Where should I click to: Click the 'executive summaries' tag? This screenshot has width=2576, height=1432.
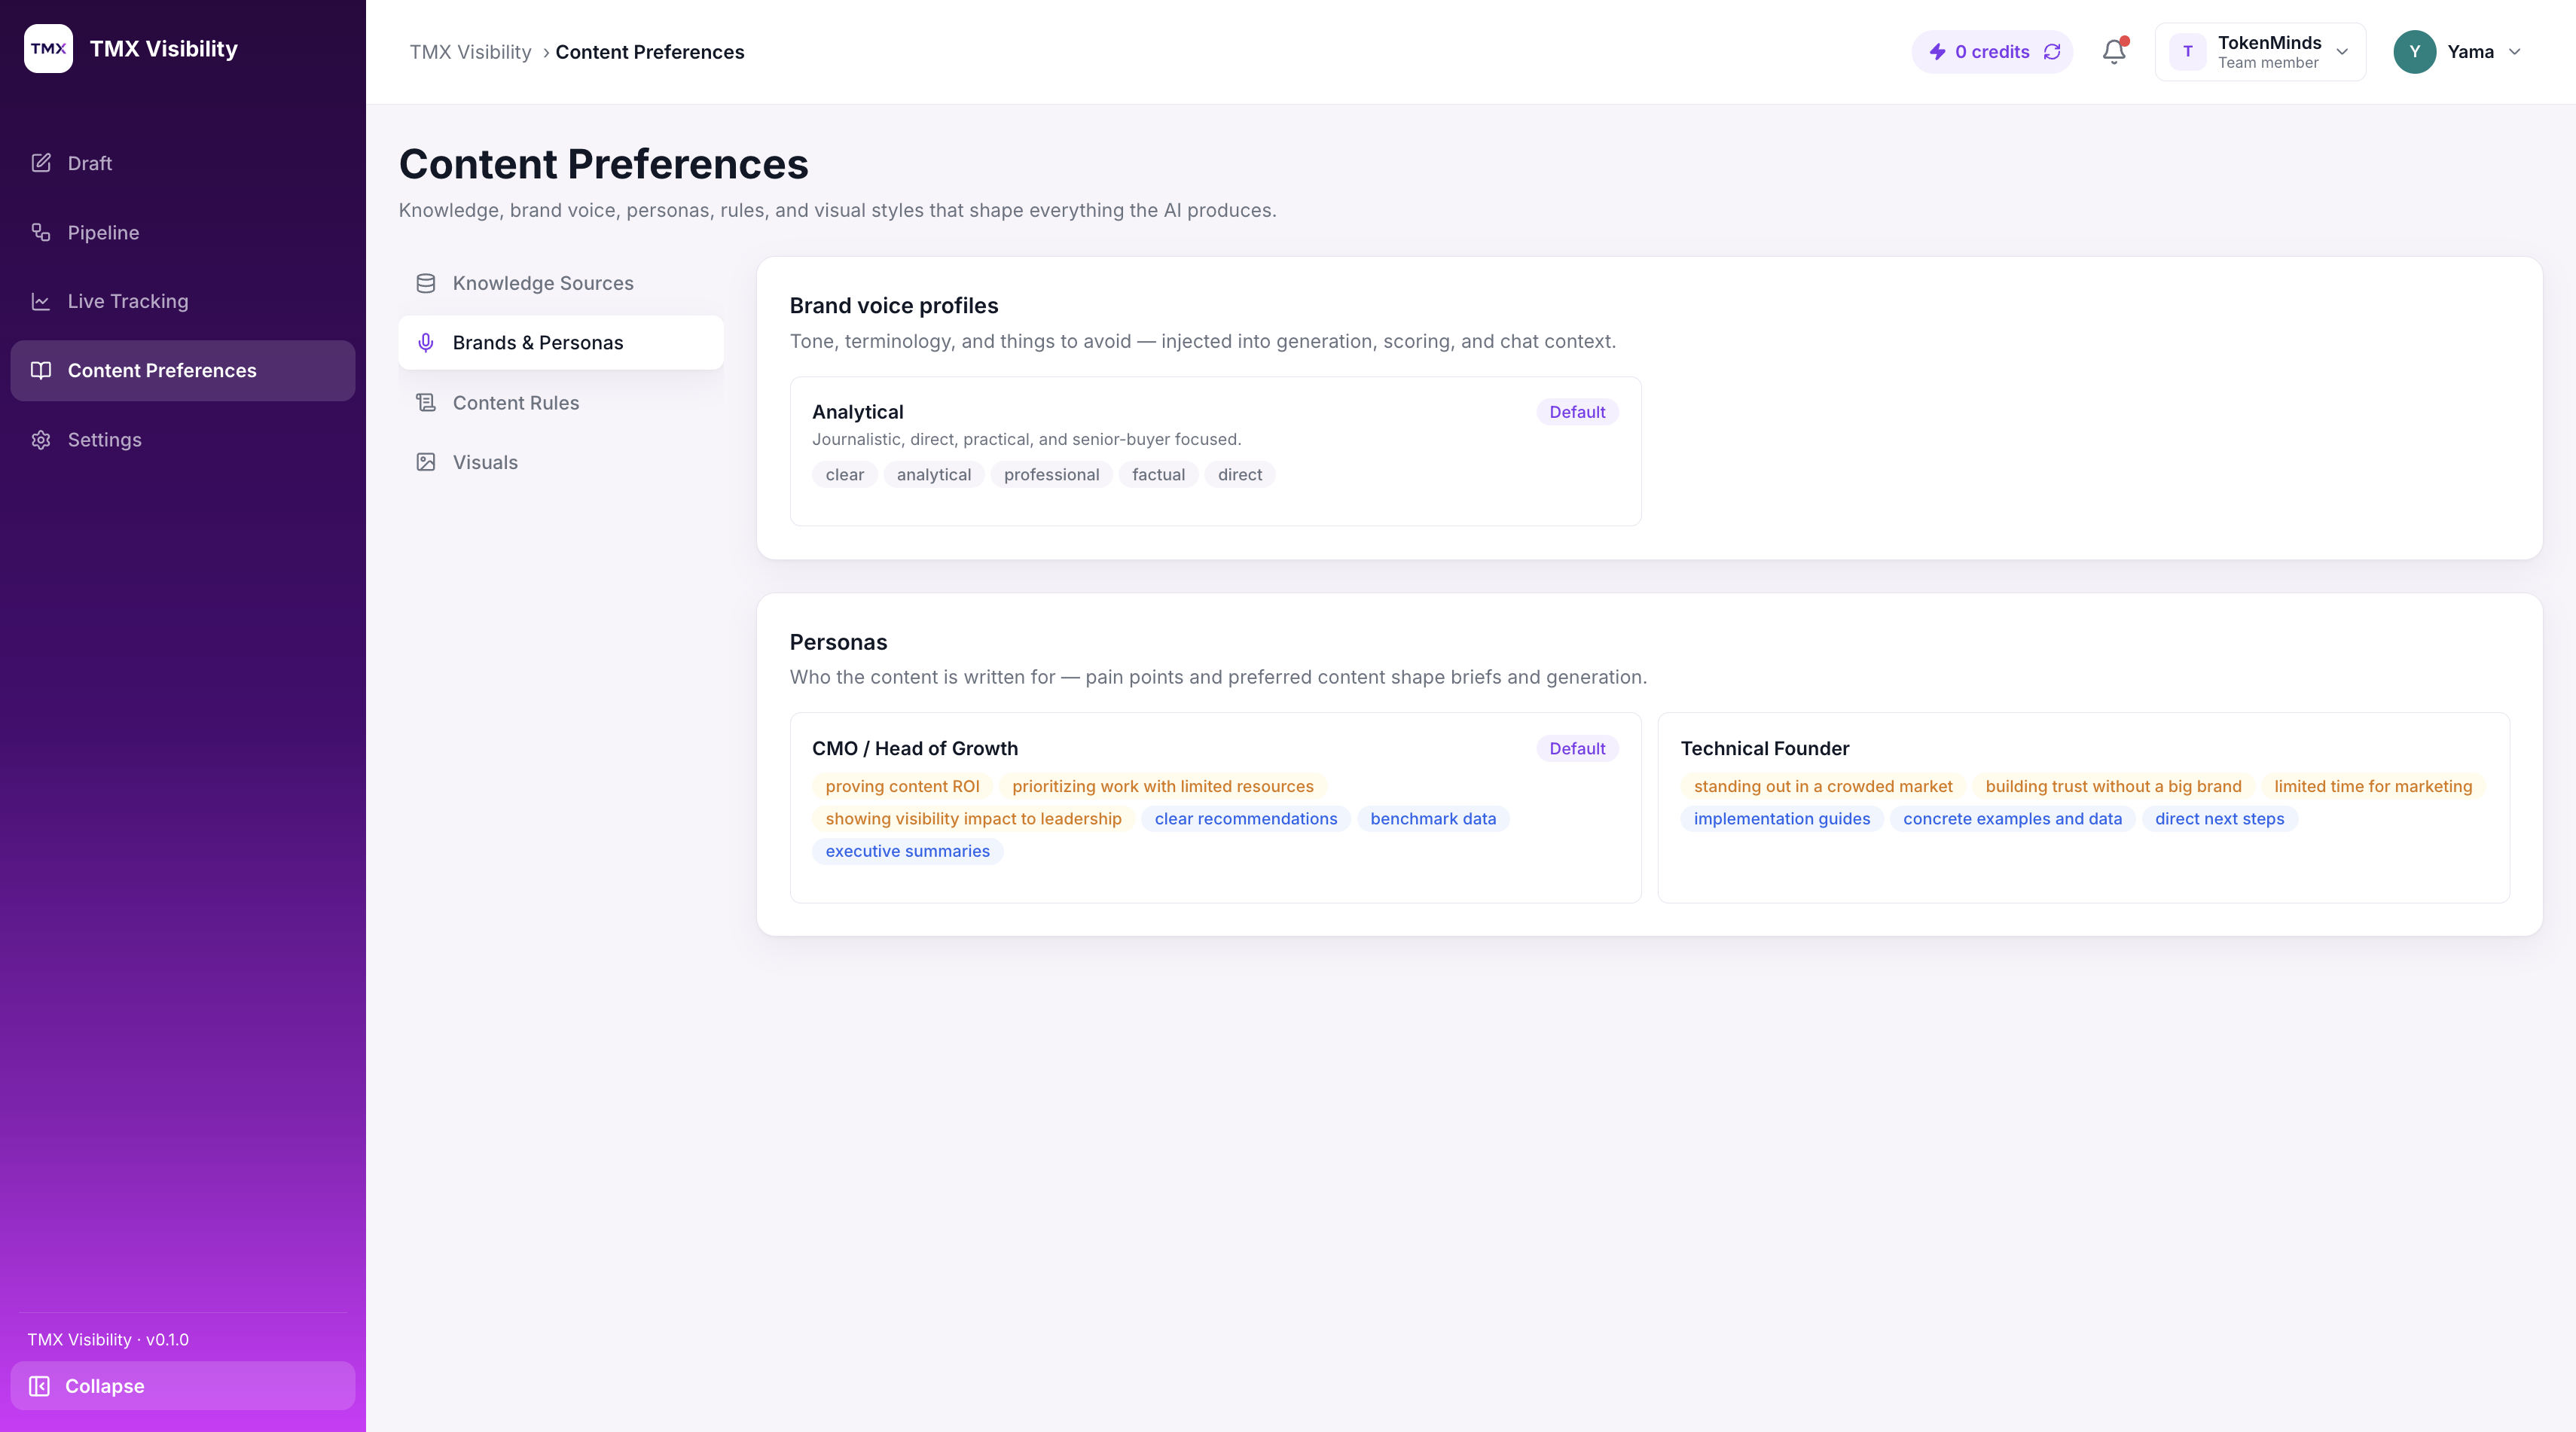pyautogui.click(x=907, y=852)
